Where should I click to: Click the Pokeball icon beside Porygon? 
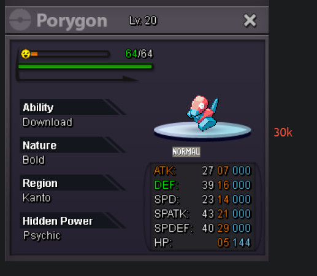[20, 20]
